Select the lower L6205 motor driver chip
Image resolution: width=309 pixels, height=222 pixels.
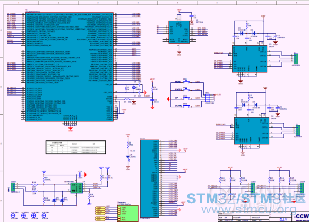252,131
